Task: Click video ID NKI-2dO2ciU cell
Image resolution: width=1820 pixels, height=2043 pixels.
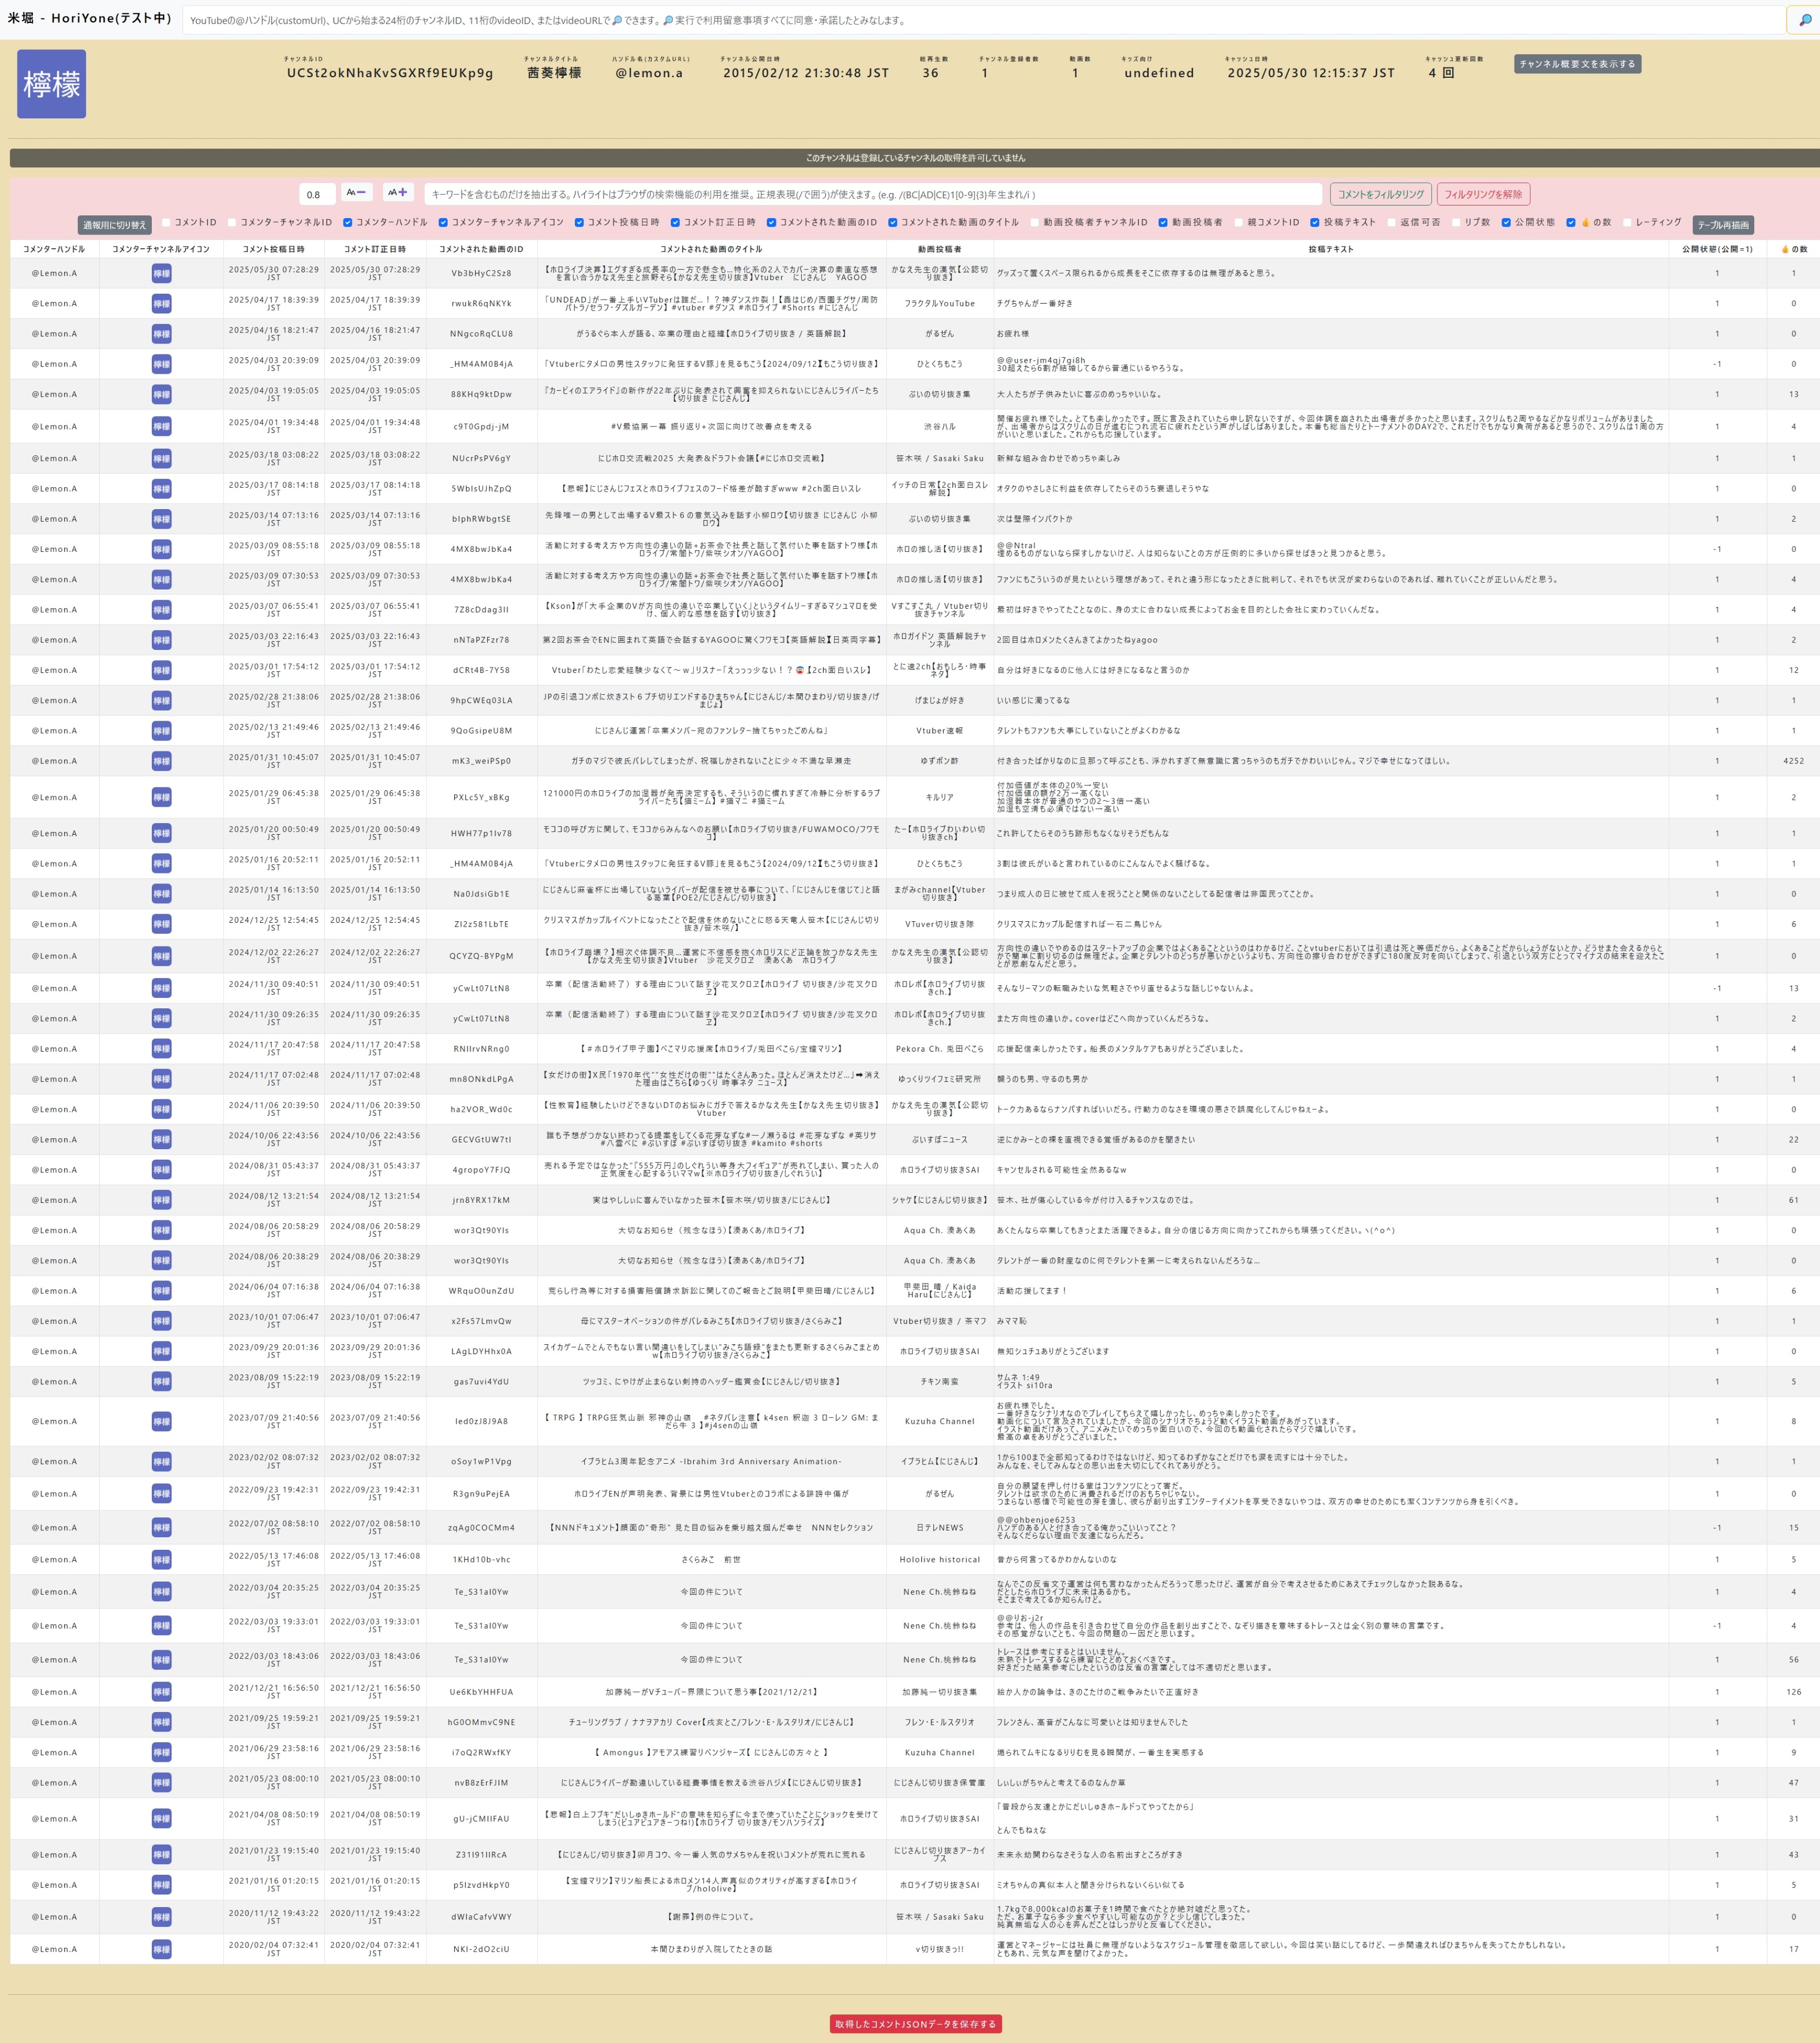Action: click(481, 1949)
